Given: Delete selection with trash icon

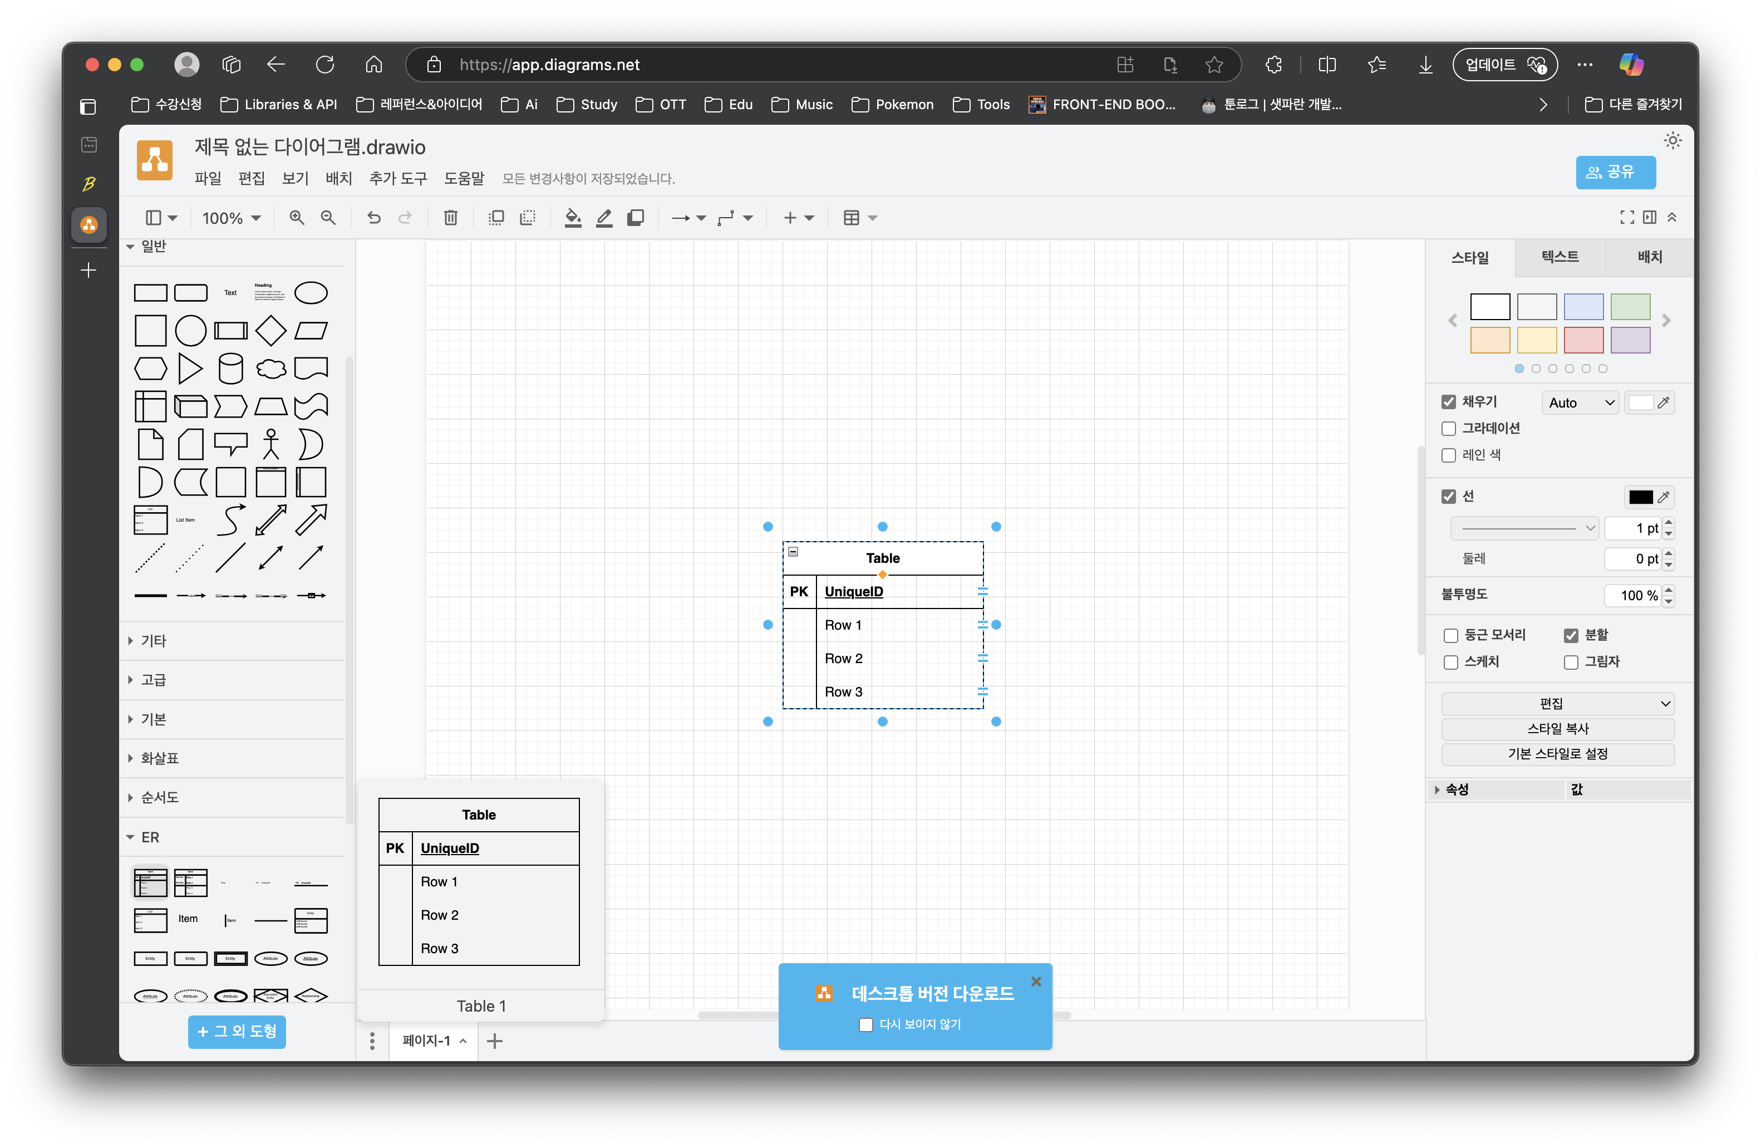Looking at the screenshot, I should [x=451, y=218].
